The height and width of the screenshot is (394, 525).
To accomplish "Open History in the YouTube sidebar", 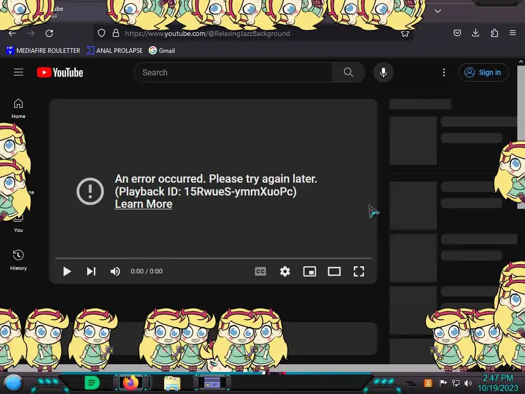I will [18, 260].
